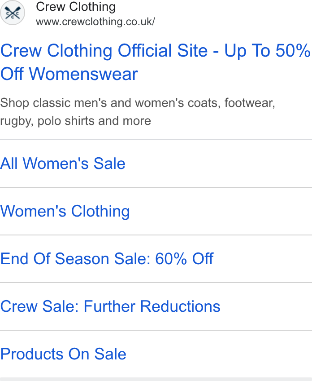This screenshot has height=381, width=312.
Task: Visit Crew Sale: Further Reductions link
Action: pyautogui.click(x=110, y=306)
